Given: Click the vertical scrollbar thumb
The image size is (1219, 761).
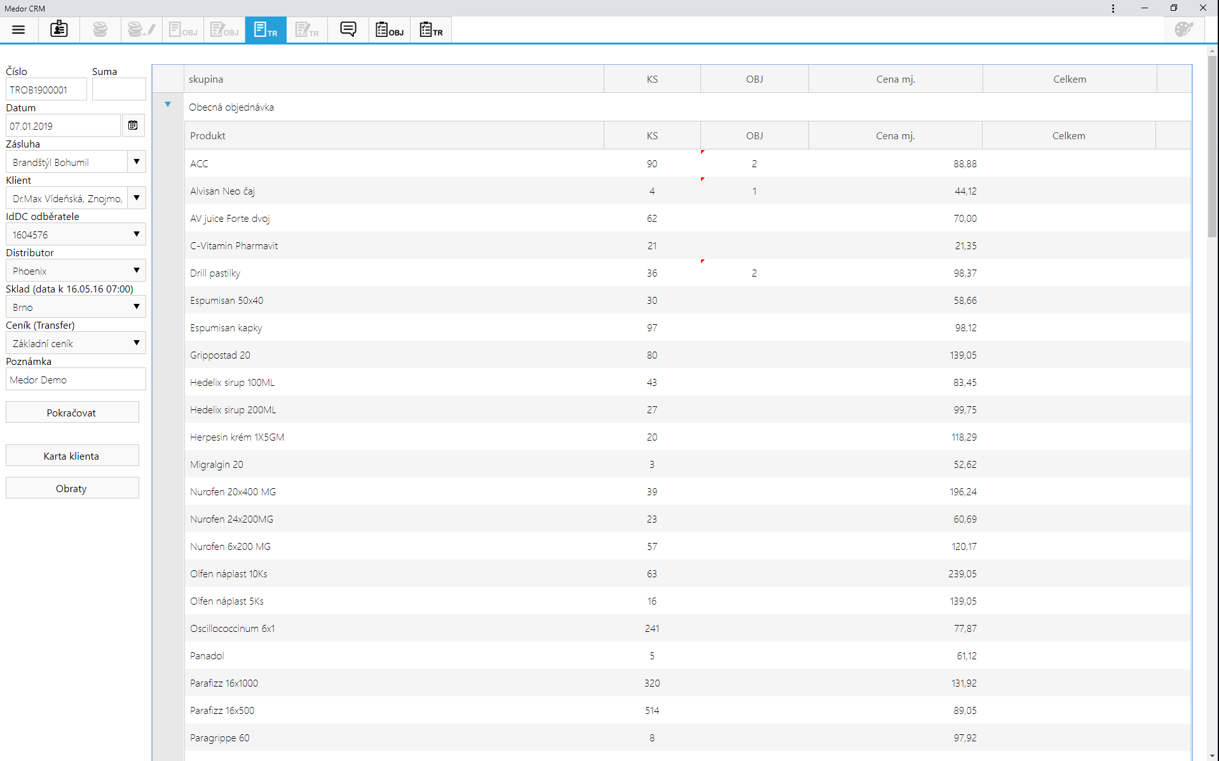Looking at the screenshot, I should pyautogui.click(x=1212, y=146).
